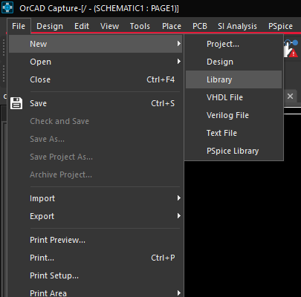301x297 pixels.
Task: Click the Save floppy disk icon
Action: [16, 103]
